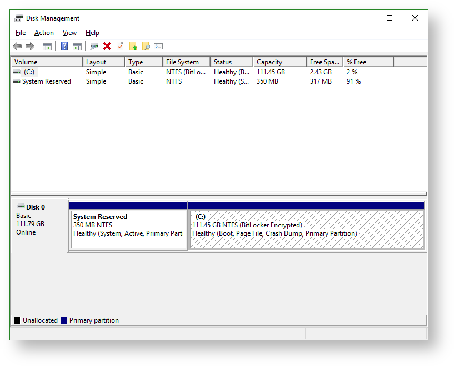Click Healthy (S... status cell

(231, 81)
